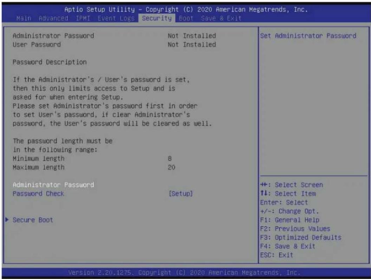Screen dimensions: 371x279
Task: Click Not Installed next to User Password
Action: click(x=192, y=45)
